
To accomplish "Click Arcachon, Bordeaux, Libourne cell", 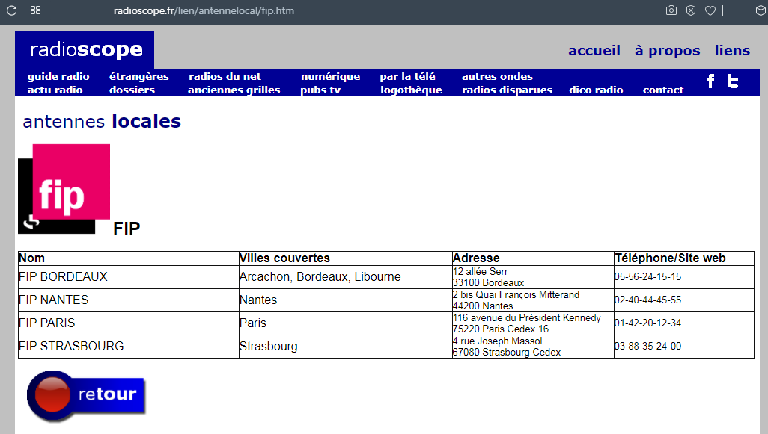I will [345, 277].
